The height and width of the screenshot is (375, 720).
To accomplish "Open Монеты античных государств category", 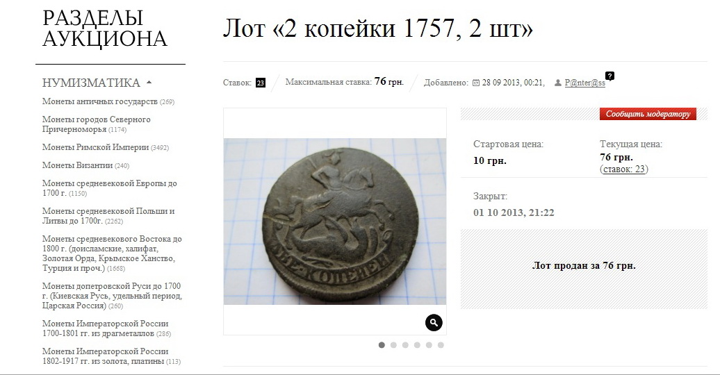I will pyautogui.click(x=100, y=101).
